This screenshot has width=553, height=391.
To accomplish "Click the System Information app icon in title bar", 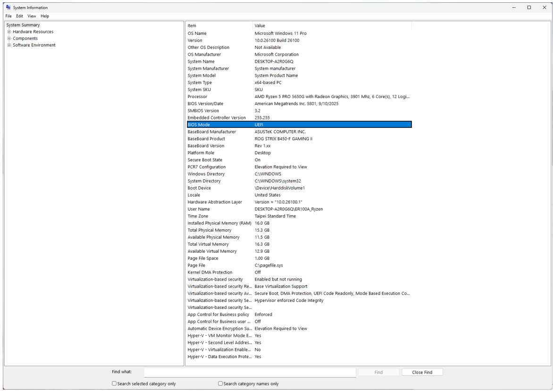I will [8, 8].
